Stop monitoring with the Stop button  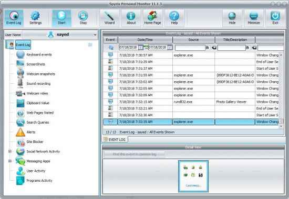(x=83, y=18)
